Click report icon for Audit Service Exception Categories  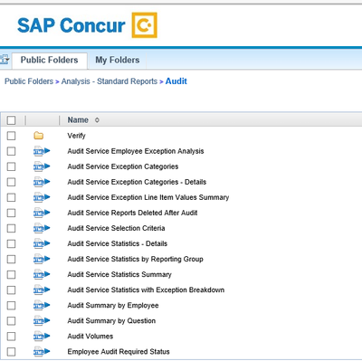pyautogui.click(x=42, y=166)
